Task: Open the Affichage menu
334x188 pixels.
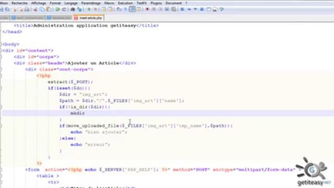Action: point(39,3)
